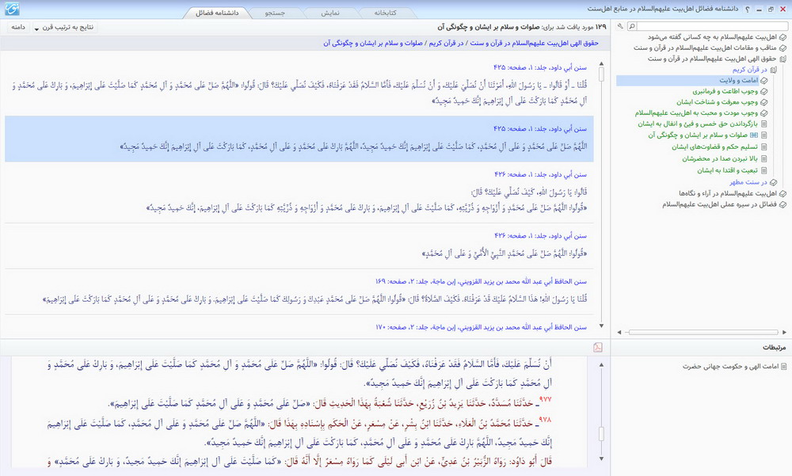Image resolution: width=792 pixels, height=476 pixels.
Task: Select tree item تسلیم حکم و قضاوت‌های ایشان
Action: pyautogui.click(x=714, y=147)
